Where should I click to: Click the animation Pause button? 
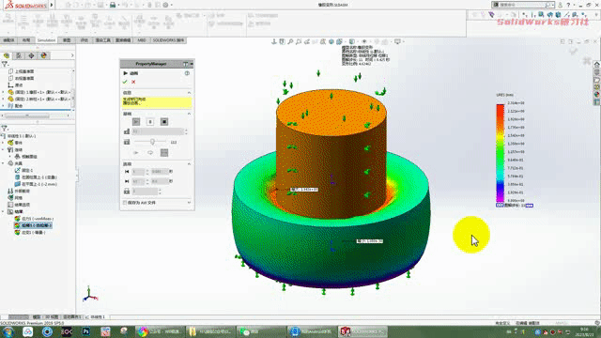click(x=150, y=122)
